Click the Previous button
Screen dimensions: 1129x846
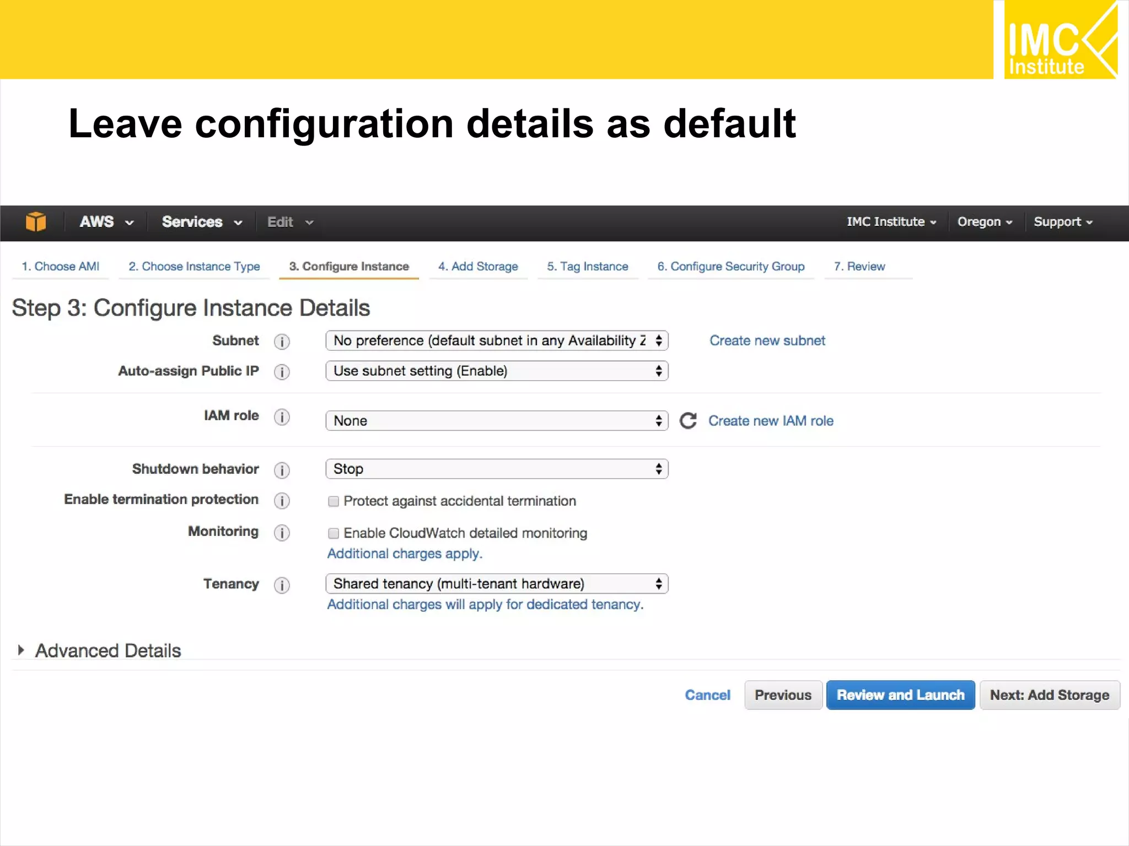click(x=783, y=695)
